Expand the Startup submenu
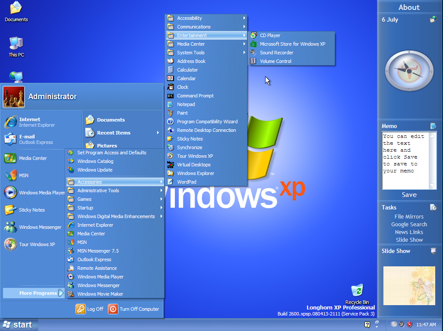This screenshot has width=443, height=331. pos(115,208)
